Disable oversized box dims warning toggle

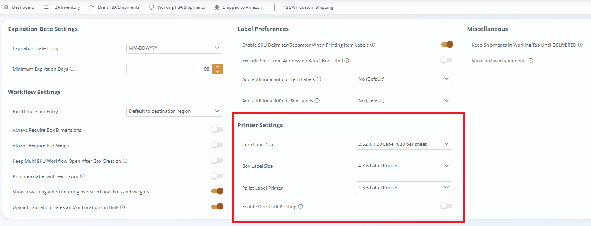(217, 191)
